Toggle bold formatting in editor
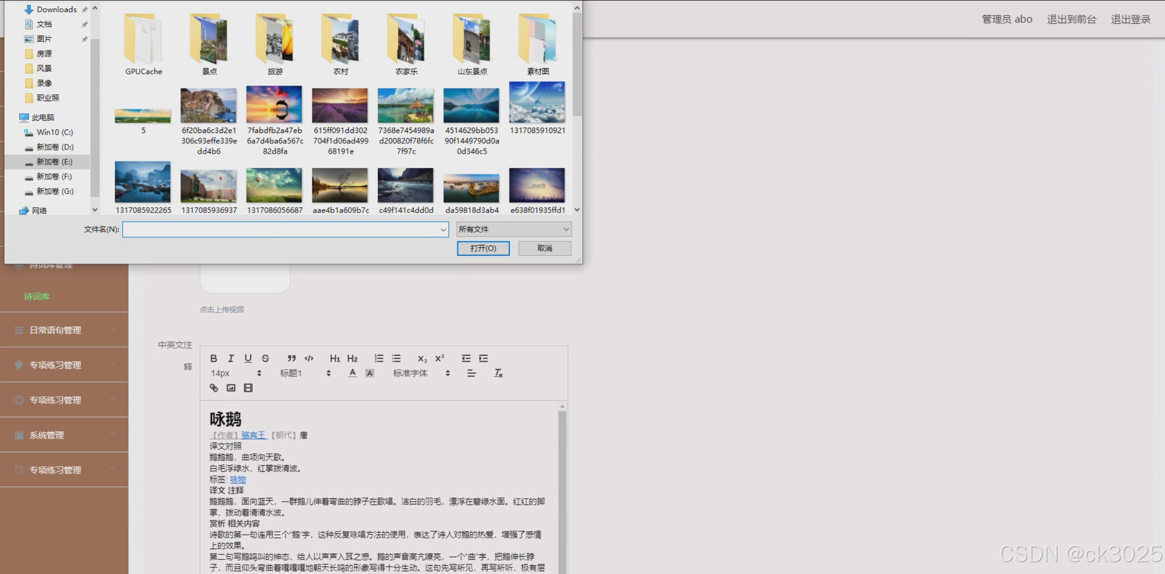The image size is (1165, 574). point(214,358)
